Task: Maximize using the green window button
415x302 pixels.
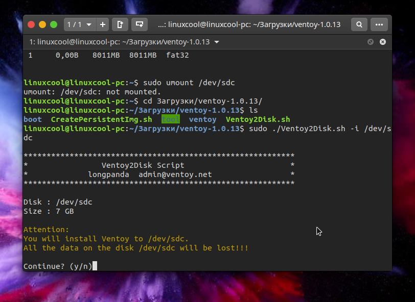Action: [x=54, y=24]
